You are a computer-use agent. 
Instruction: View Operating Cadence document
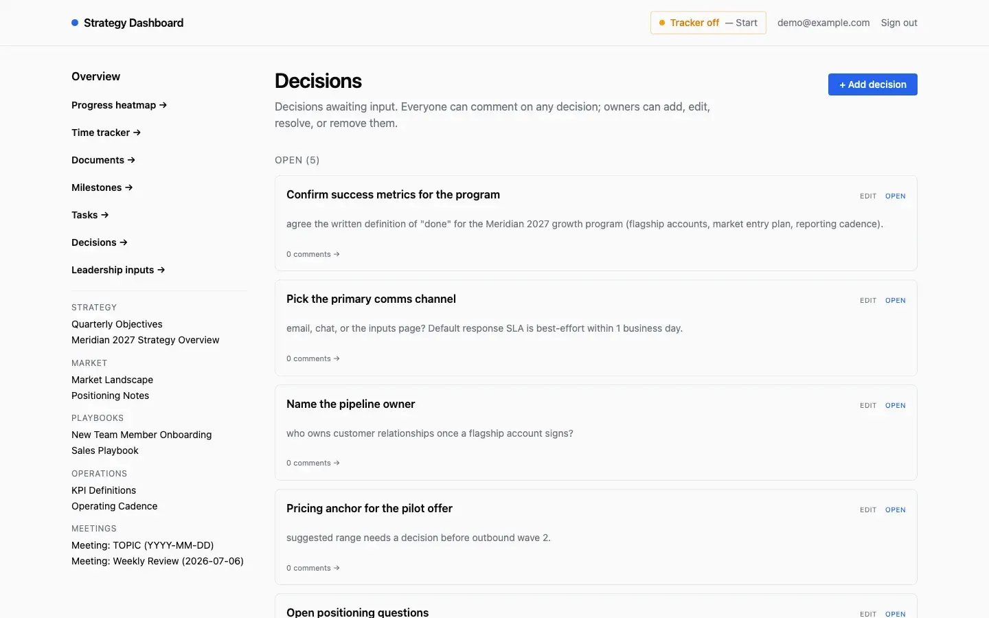tap(114, 506)
